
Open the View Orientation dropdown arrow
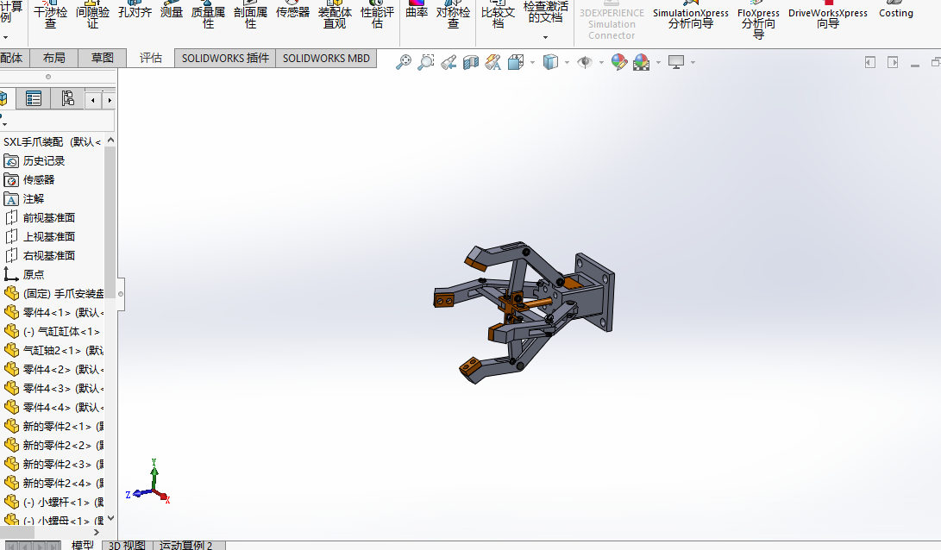tap(532, 62)
